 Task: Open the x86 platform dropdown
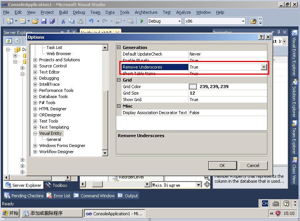point(243,21)
